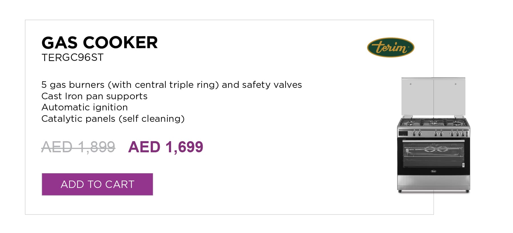Click the small Terim badge on the oven door

433,171
